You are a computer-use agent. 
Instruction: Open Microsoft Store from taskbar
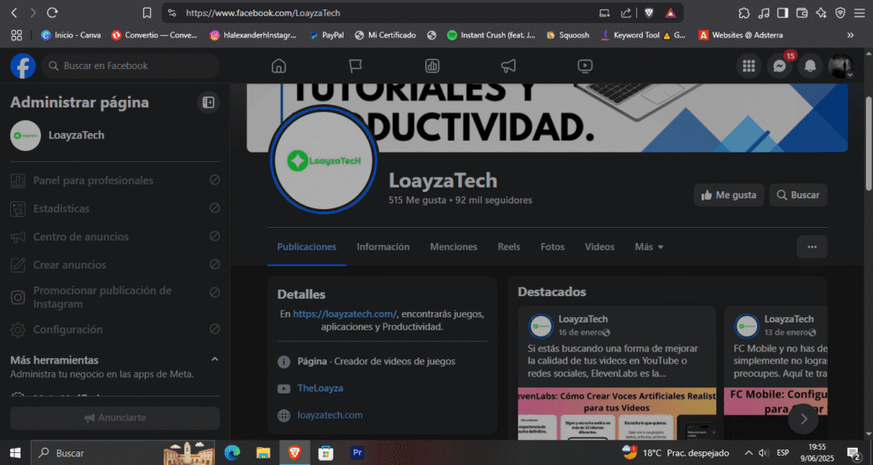click(x=326, y=453)
